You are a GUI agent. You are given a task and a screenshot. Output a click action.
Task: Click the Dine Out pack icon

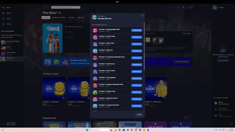pos(95,51)
